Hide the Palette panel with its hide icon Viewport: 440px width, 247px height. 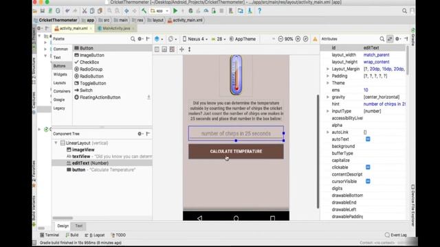tap(148, 39)
